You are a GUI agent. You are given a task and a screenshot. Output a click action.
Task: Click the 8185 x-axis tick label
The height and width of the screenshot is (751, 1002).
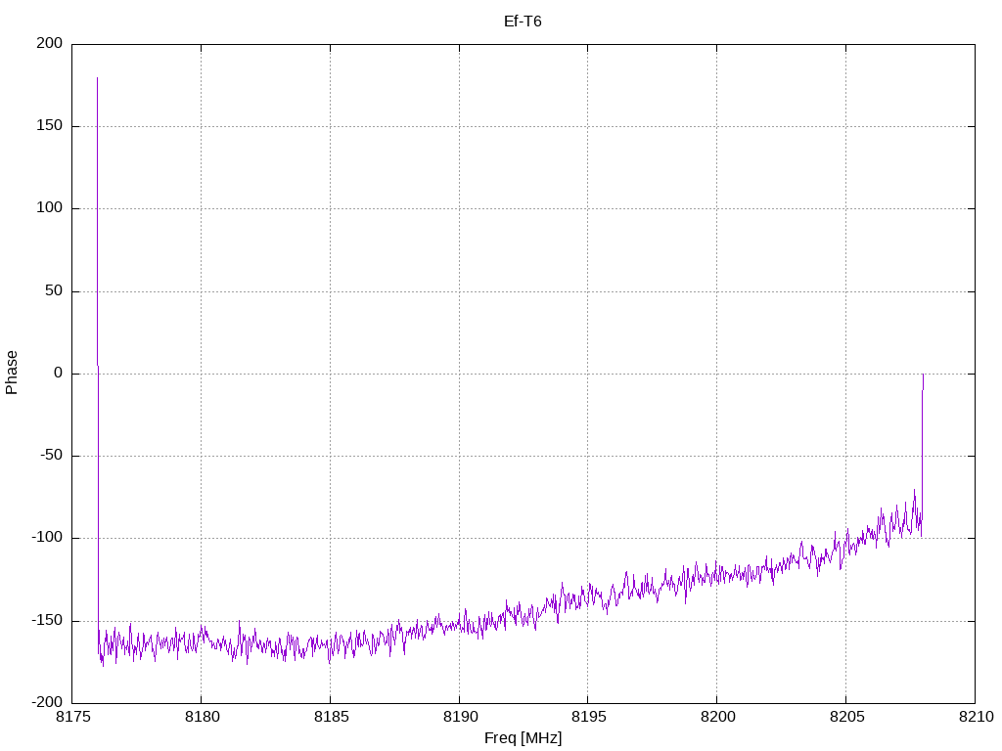click(x=330, y=717)
